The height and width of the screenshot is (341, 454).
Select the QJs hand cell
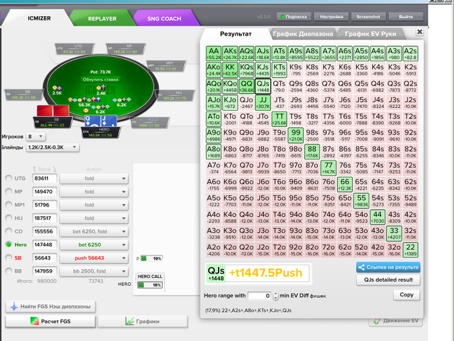point(263,87)
